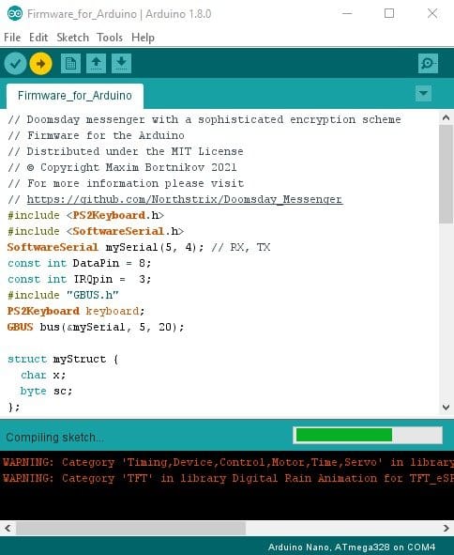
Task: Open the github.com/Northstrix/Doomsday_Messenger link
Action: (x=185, y=199)
